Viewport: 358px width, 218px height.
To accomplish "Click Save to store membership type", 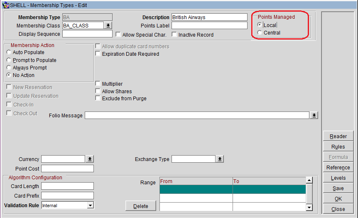I will [x=338, y=188].
